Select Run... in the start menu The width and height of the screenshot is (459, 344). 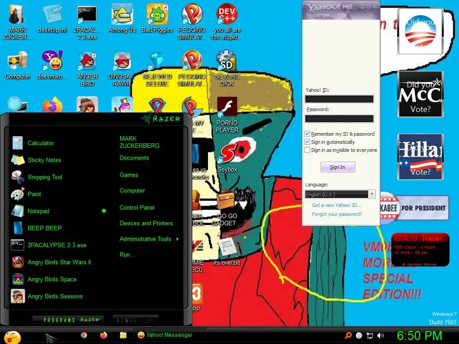point(127,254)
